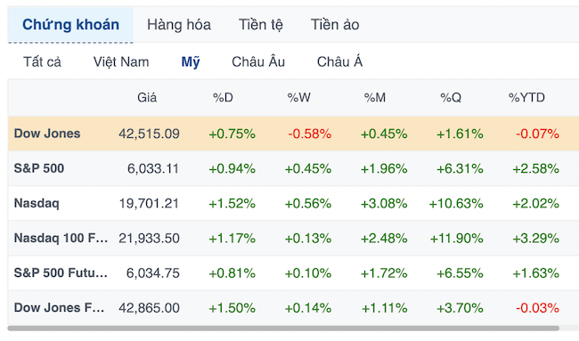Open the Dow Jones index row
The image size is (579, 341).
293,134
